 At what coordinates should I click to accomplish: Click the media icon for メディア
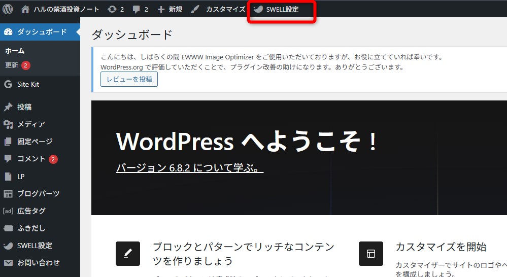tap(8, 124)
